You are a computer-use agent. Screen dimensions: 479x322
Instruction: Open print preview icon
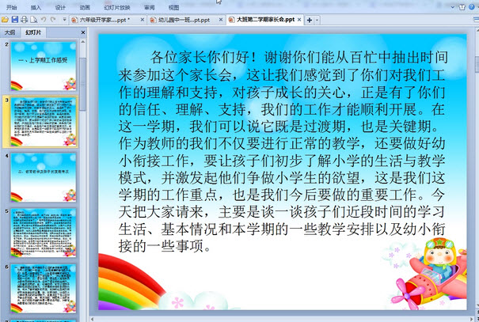coord(33,20)
